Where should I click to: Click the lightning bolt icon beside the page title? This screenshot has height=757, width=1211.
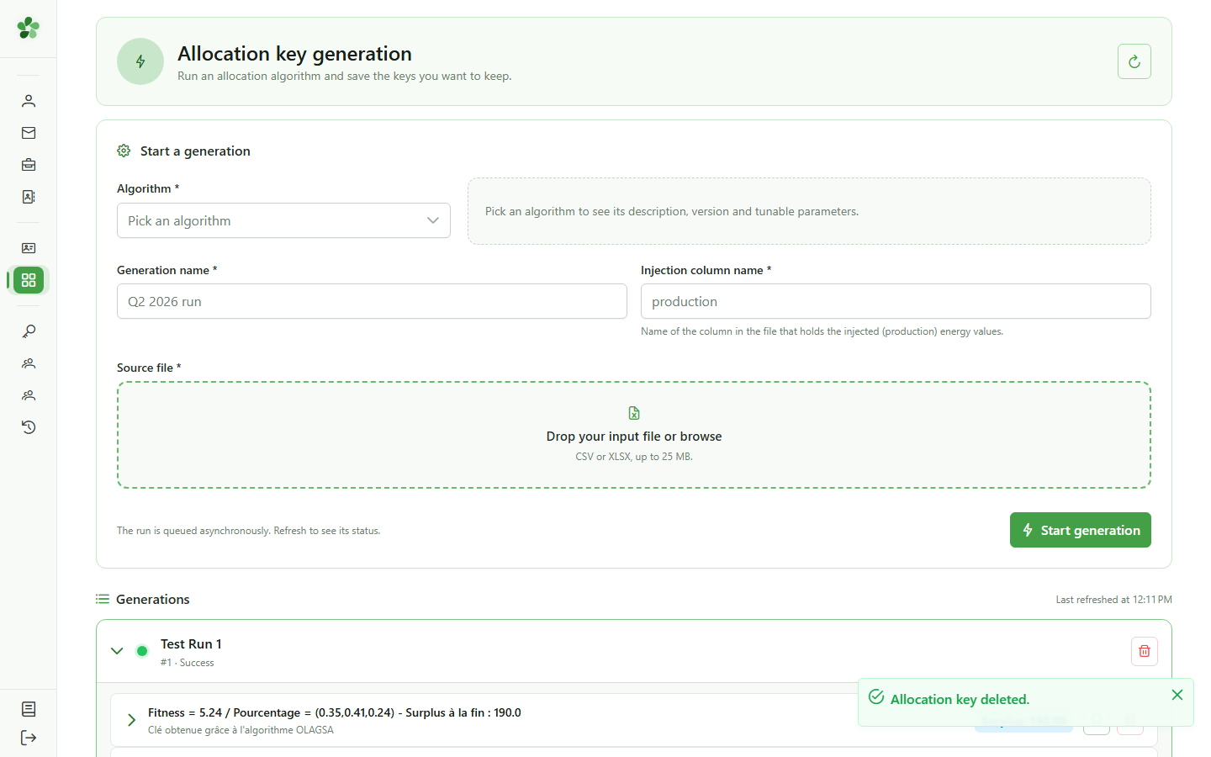pos(140,61)
